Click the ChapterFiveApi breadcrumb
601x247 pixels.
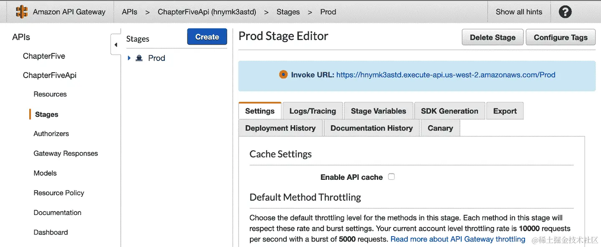click(207, 12)
